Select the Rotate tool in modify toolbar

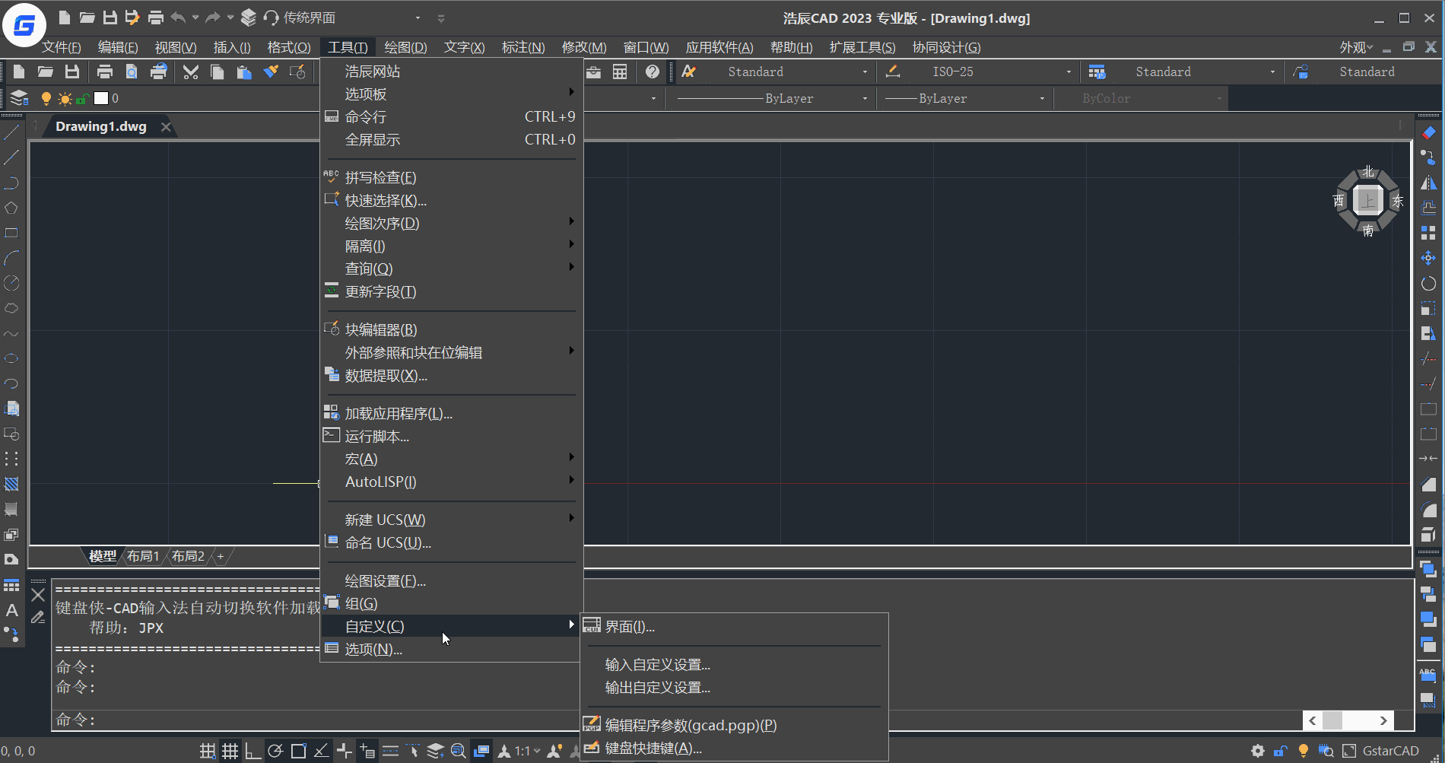pyautogui.click(x=1428, y=283)
